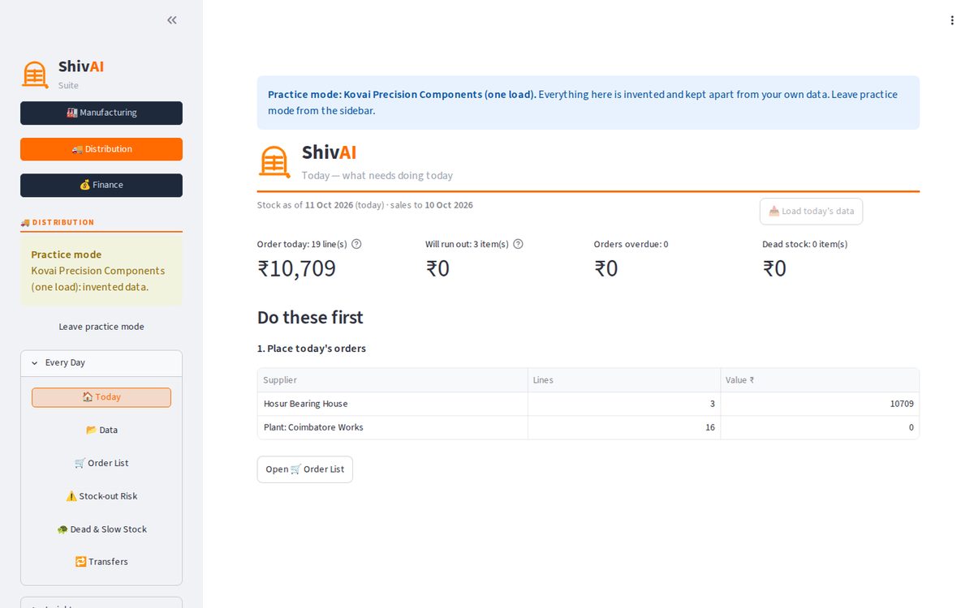Open the Transfers page
The width and height of the screenshot is (974, 608).
tap(101, 562)
